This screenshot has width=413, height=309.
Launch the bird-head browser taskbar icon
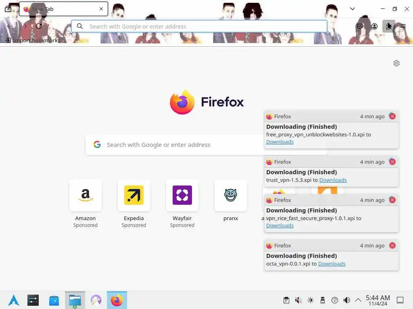point(96,300)
